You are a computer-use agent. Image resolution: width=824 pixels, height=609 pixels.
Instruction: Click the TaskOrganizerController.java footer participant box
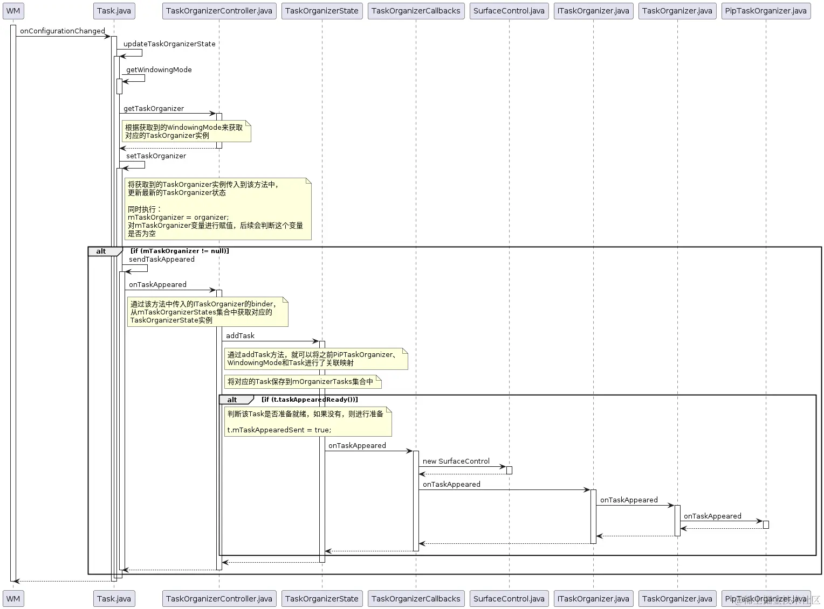(219, 598)
